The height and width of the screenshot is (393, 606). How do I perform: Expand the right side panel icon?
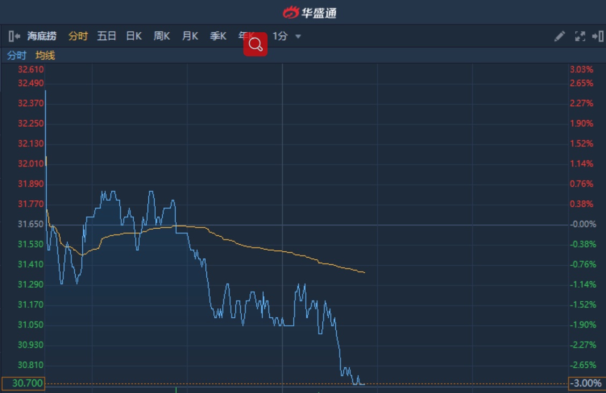click(x=597, y=37)
